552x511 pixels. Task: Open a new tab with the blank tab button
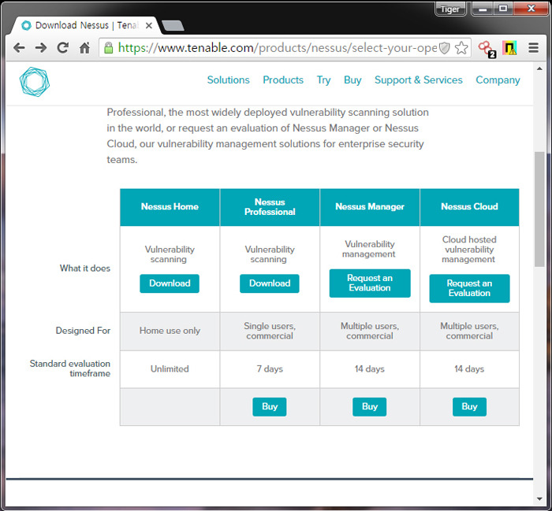[x=173, y=26]
